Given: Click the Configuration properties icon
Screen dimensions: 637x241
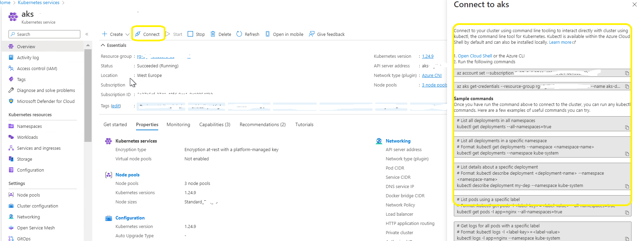Looking at the screenshot, I should [109, 218].
